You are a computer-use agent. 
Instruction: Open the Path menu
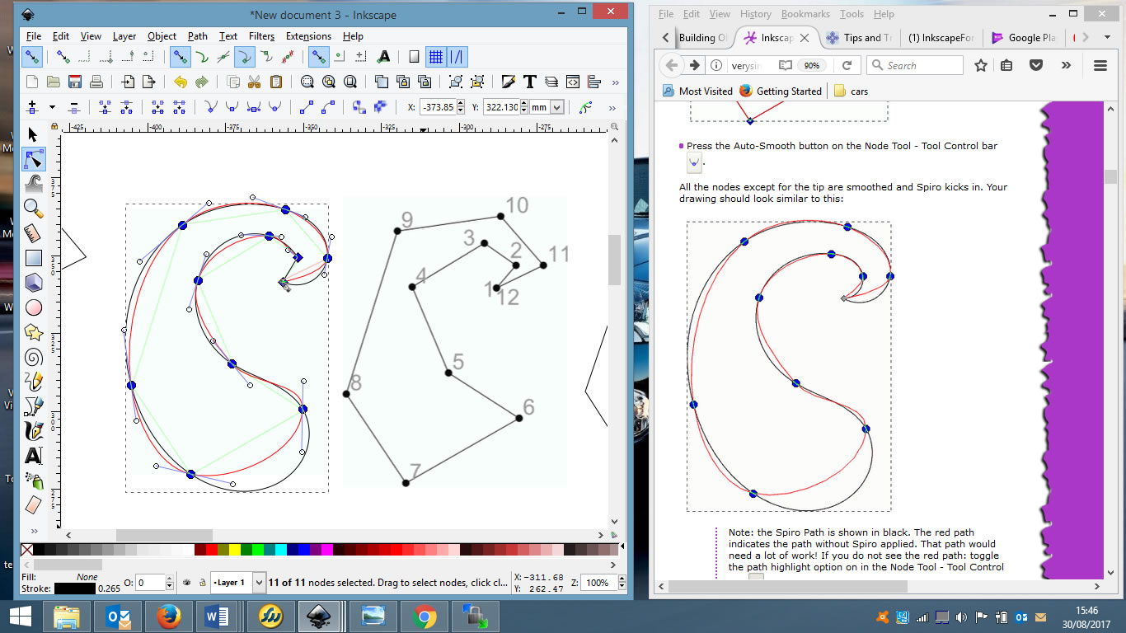click(196, 36)
